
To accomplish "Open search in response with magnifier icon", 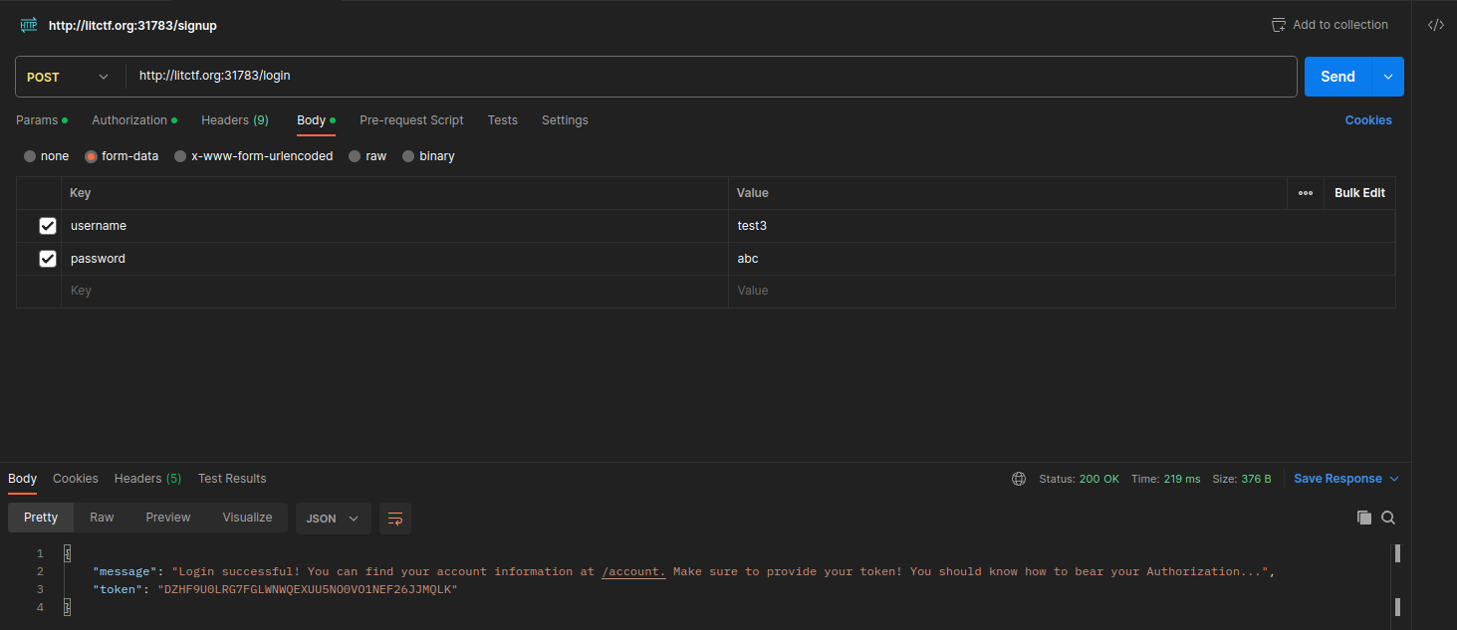I will [1388, 518].
